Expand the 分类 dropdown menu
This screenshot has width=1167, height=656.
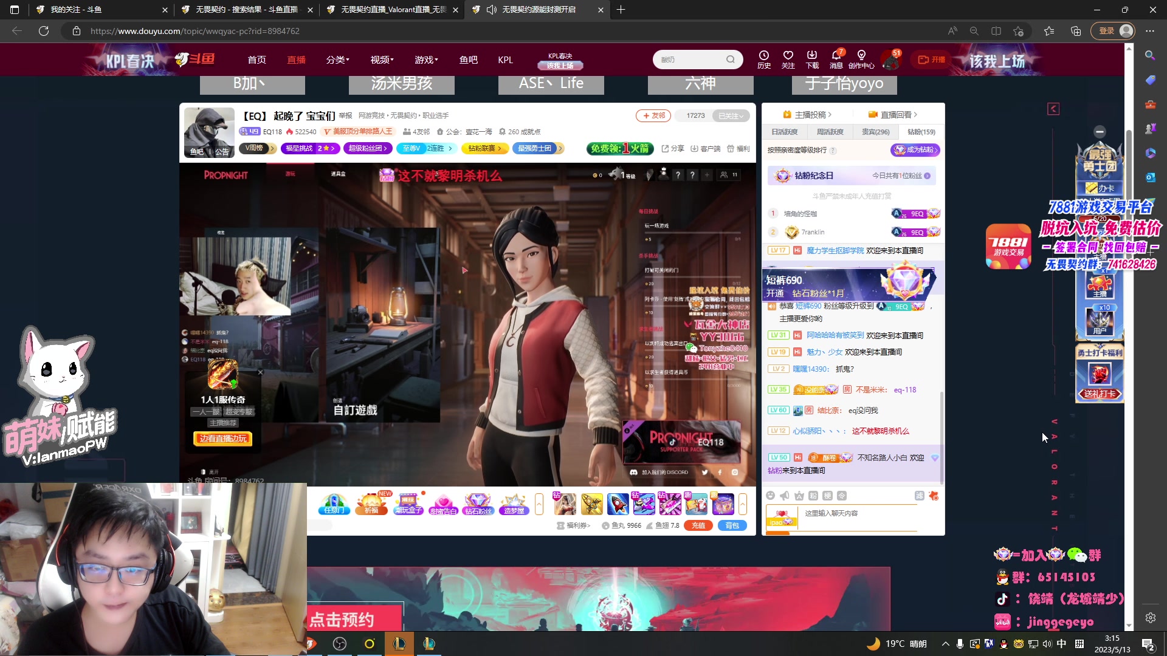[337, 60]
